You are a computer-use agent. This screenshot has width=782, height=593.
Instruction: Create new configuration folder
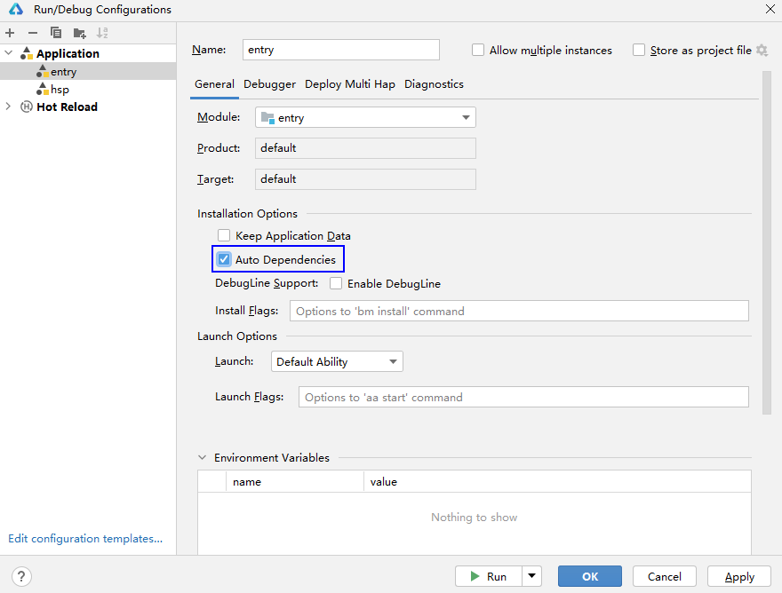coord(79,33)
